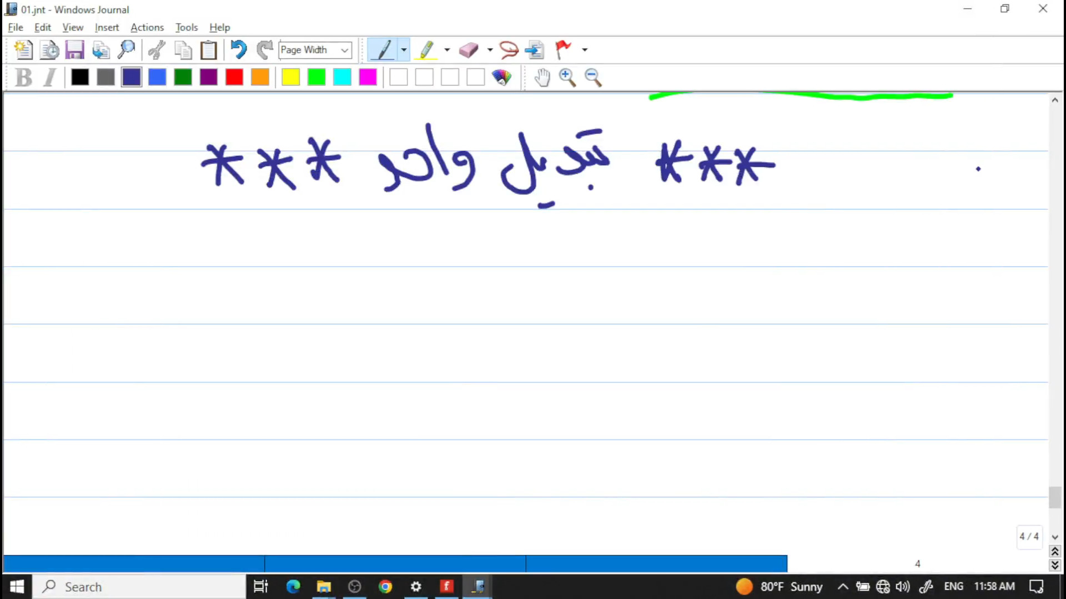Screen dimensions: 1066x599
Task: Open the 80°F Sunny weather widget
Action: click(779, 586)
